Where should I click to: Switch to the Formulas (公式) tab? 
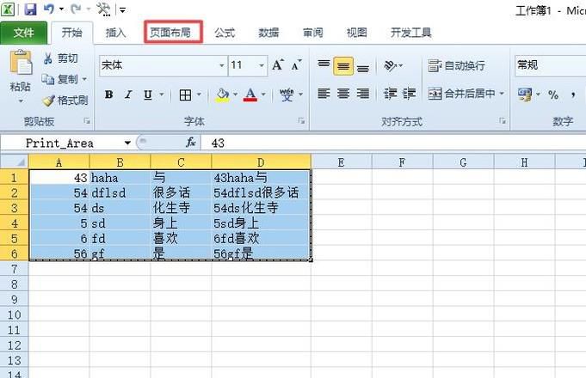(x=225, y=33)
